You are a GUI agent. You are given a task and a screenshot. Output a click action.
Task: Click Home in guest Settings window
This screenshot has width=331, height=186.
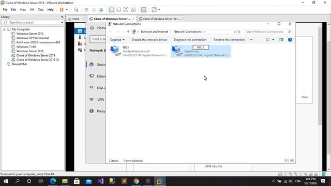point(98,28)
